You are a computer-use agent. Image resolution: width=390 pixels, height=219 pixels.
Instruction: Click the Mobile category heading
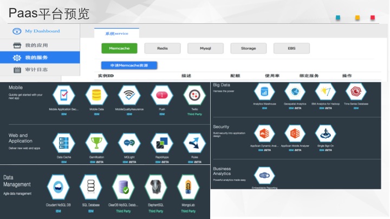(x=16, y=88)
